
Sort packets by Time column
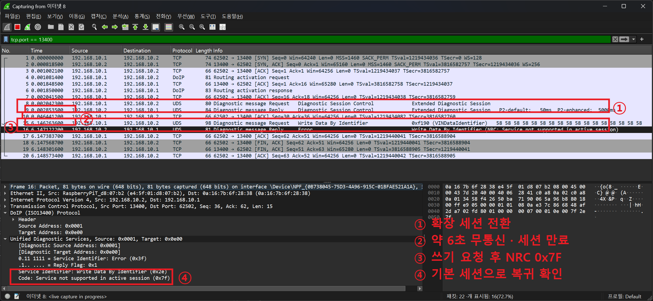(50, 51)
